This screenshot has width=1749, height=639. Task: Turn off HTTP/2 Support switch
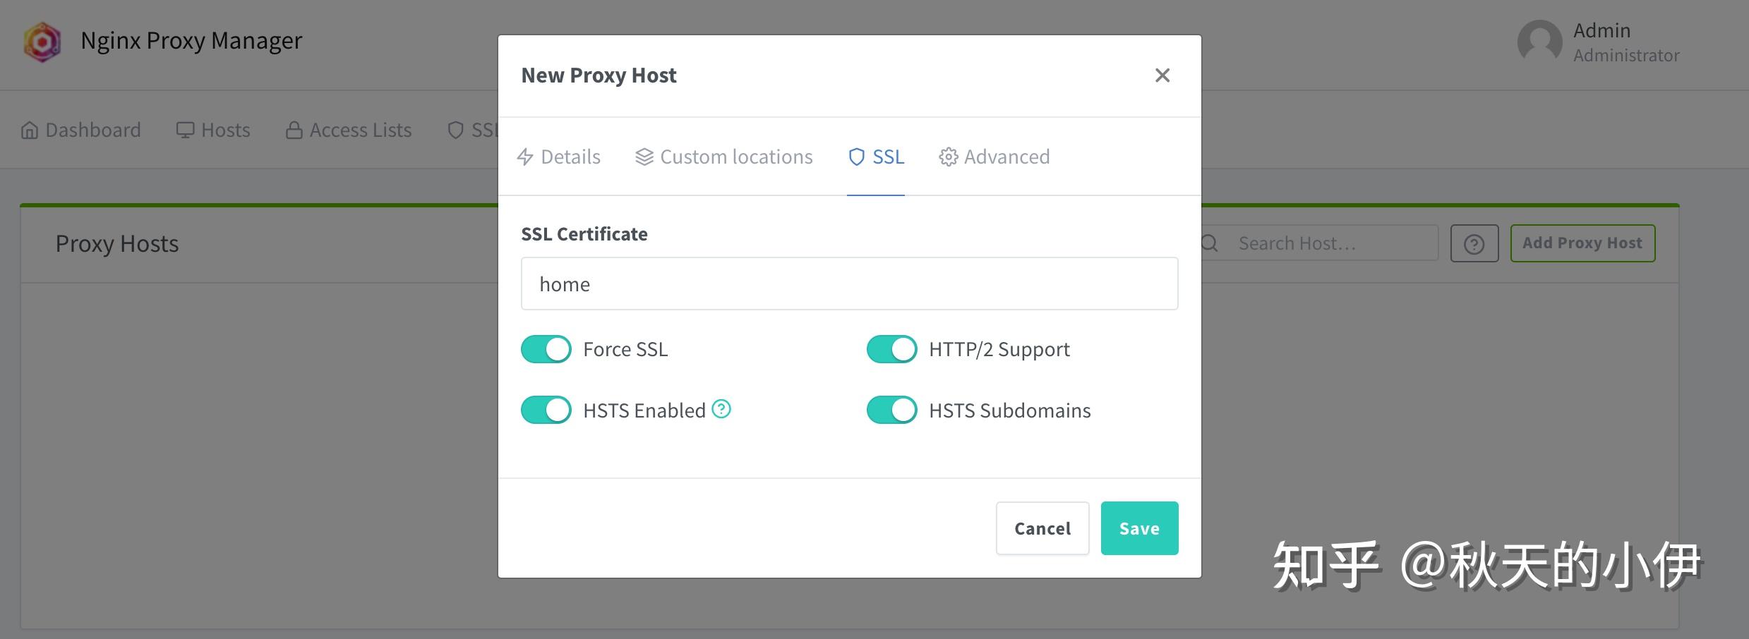pos(891,349)
